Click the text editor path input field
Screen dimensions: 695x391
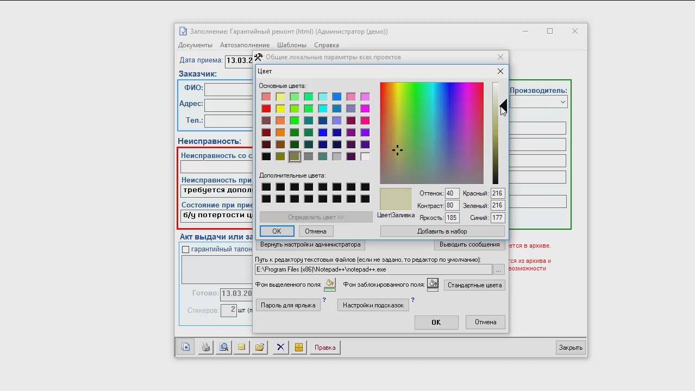tap(374, 269)
